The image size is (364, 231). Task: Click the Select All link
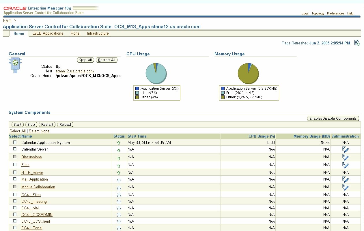17,131
